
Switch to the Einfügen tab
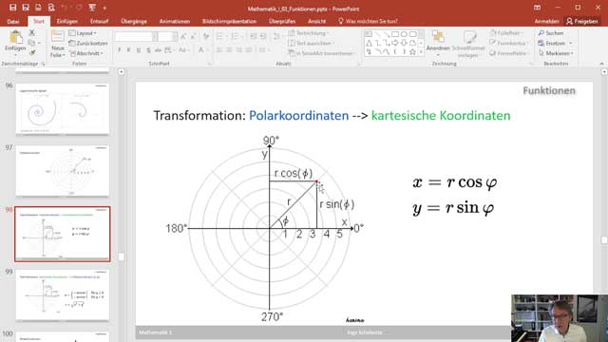[67, 21]
